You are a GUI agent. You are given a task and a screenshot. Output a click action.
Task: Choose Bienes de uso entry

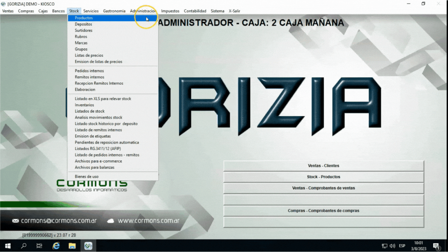click(x=112, y=177)
